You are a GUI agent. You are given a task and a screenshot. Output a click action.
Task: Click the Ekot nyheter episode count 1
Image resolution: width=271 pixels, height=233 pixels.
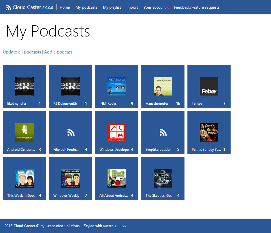point(40,104)
